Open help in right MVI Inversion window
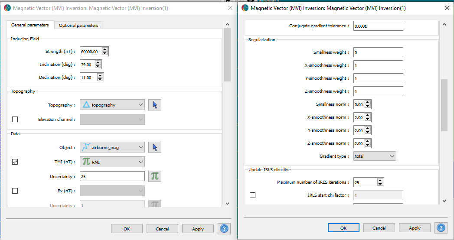 coord(441,228)
